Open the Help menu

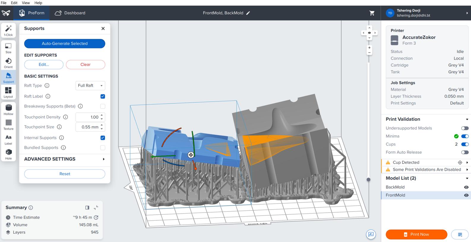(38, 3)
